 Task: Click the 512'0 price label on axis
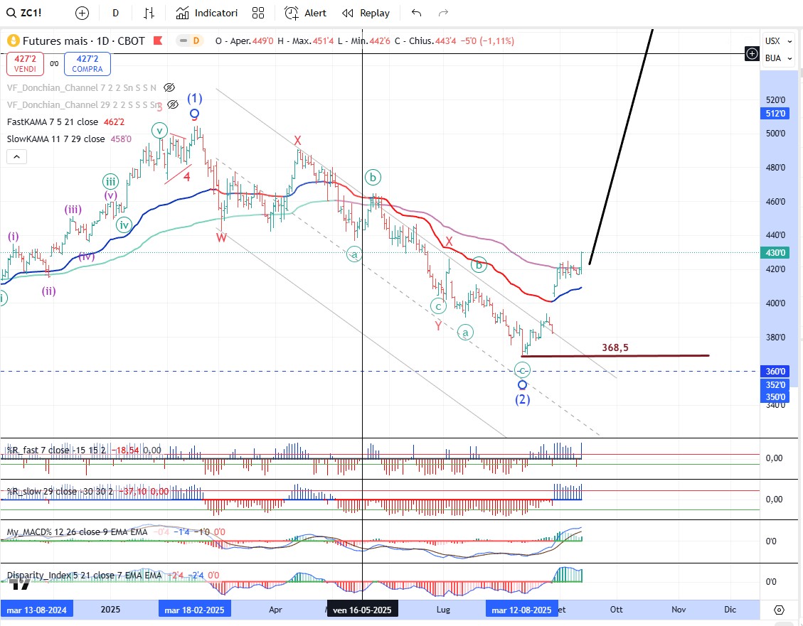coord(775,114)
